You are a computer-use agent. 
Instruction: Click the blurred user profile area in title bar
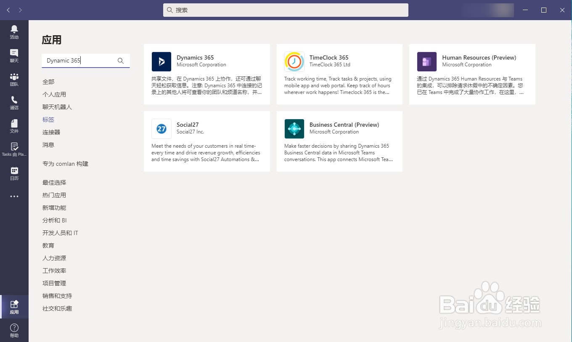click(x=487, y=10)
